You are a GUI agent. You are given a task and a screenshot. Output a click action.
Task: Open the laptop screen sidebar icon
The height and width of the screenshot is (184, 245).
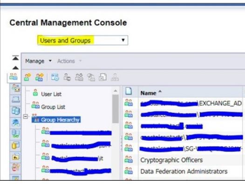tap(16, 100)
